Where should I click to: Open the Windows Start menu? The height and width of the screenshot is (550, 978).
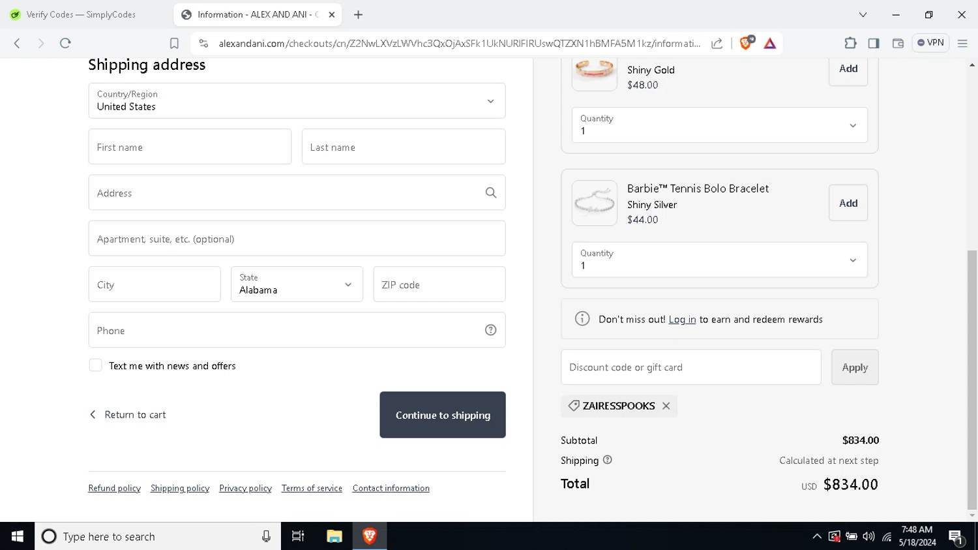(17, 536)
